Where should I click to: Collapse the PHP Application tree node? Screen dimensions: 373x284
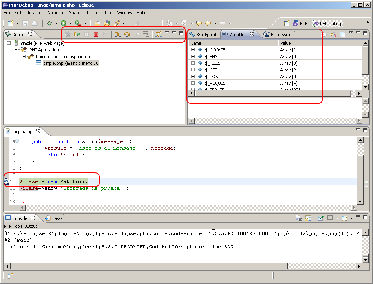pos(16,50)
